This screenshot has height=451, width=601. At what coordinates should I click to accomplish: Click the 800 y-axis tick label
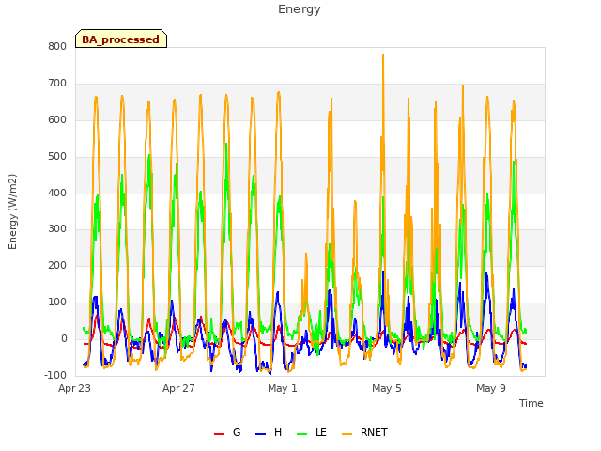pyautogui.click(x=57, y=46)
